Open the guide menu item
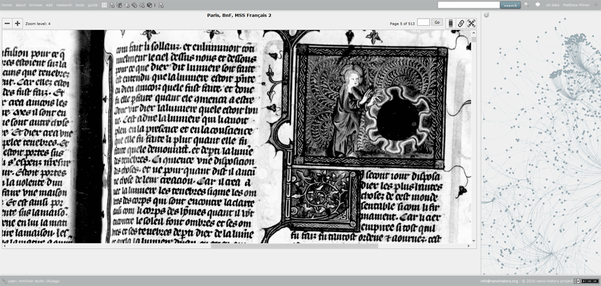 (93, 5)
